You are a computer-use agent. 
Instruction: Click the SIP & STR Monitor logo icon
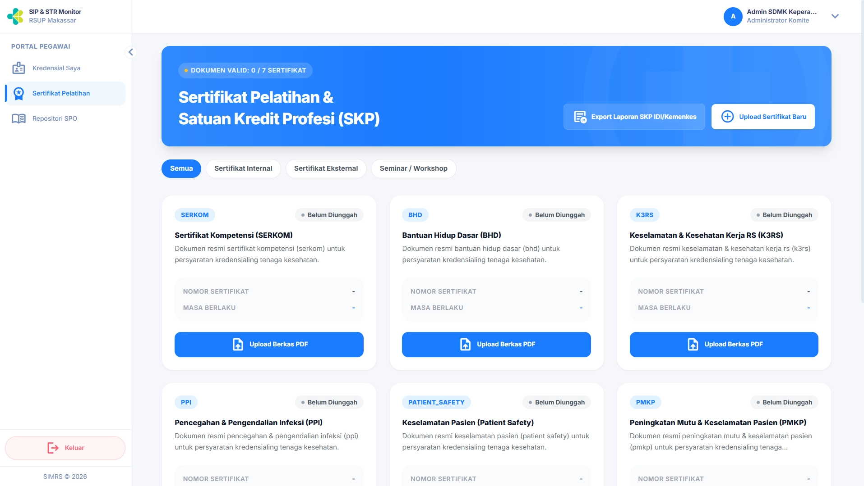[15, 16]
